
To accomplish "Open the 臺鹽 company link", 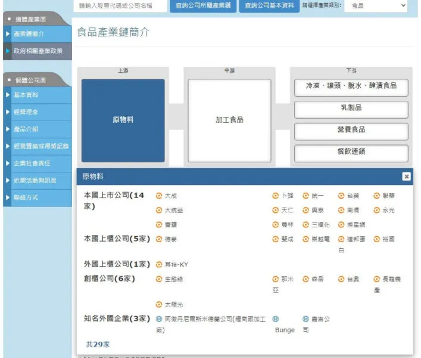I will [170, 224].
